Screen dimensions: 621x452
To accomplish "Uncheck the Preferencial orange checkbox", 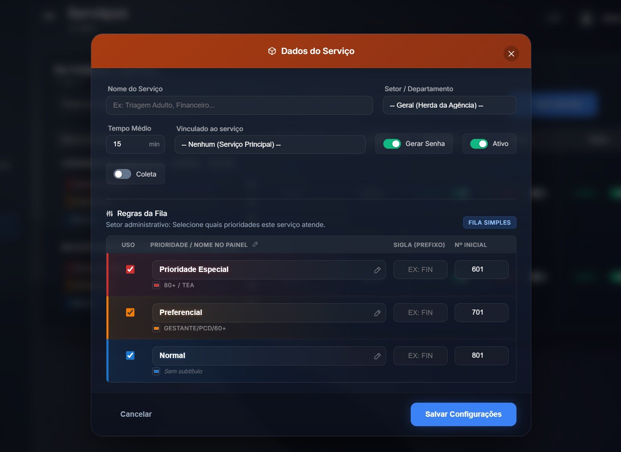I will tap(130, 312).
